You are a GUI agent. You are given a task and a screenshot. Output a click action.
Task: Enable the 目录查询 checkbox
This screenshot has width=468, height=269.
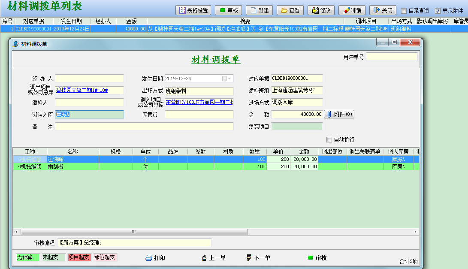click(x=405, y=11)
